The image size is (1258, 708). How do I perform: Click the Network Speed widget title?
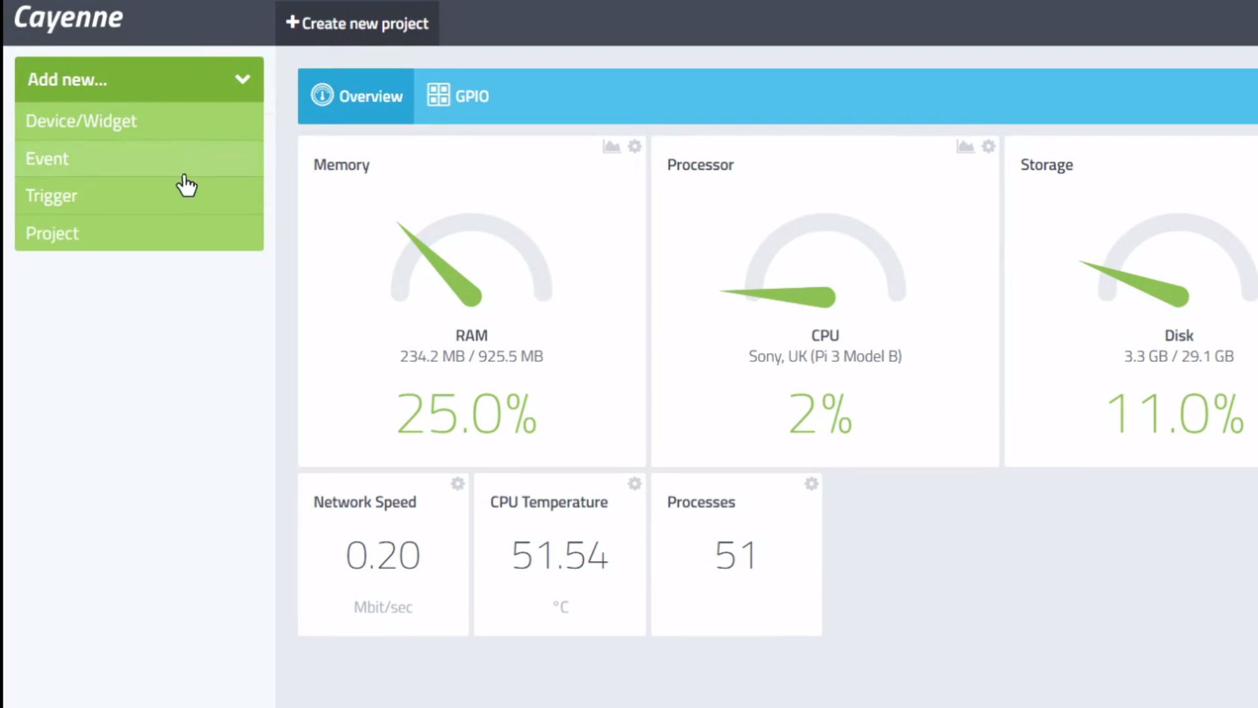(364, 502)
